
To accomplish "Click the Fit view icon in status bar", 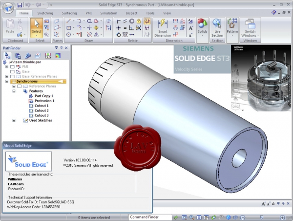I will pyautogui.click(x=199, y=218).
